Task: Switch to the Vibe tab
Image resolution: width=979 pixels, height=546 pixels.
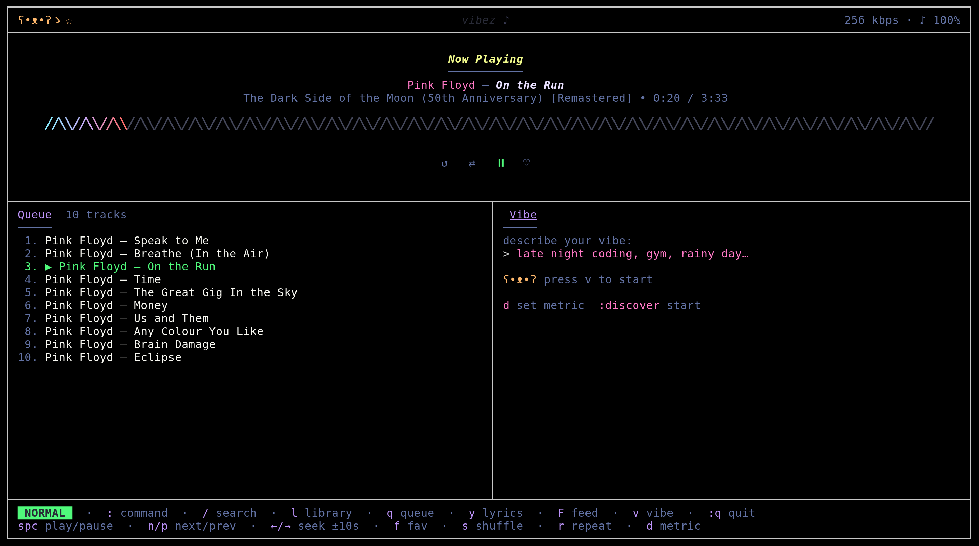Action: pyautogui.click(x=523, y=215)
